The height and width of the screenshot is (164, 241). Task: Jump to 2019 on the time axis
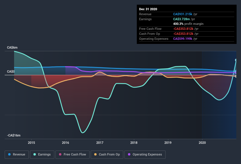168,143
